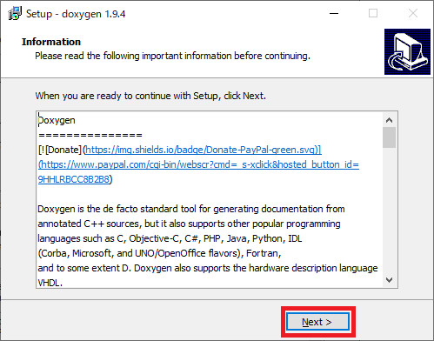Viewport: 434px width, 341px height.
Task: Click '(Corba, Microsoft, and UNO/OpenOffice flavors)' line
Action: (x=159, y=253)
